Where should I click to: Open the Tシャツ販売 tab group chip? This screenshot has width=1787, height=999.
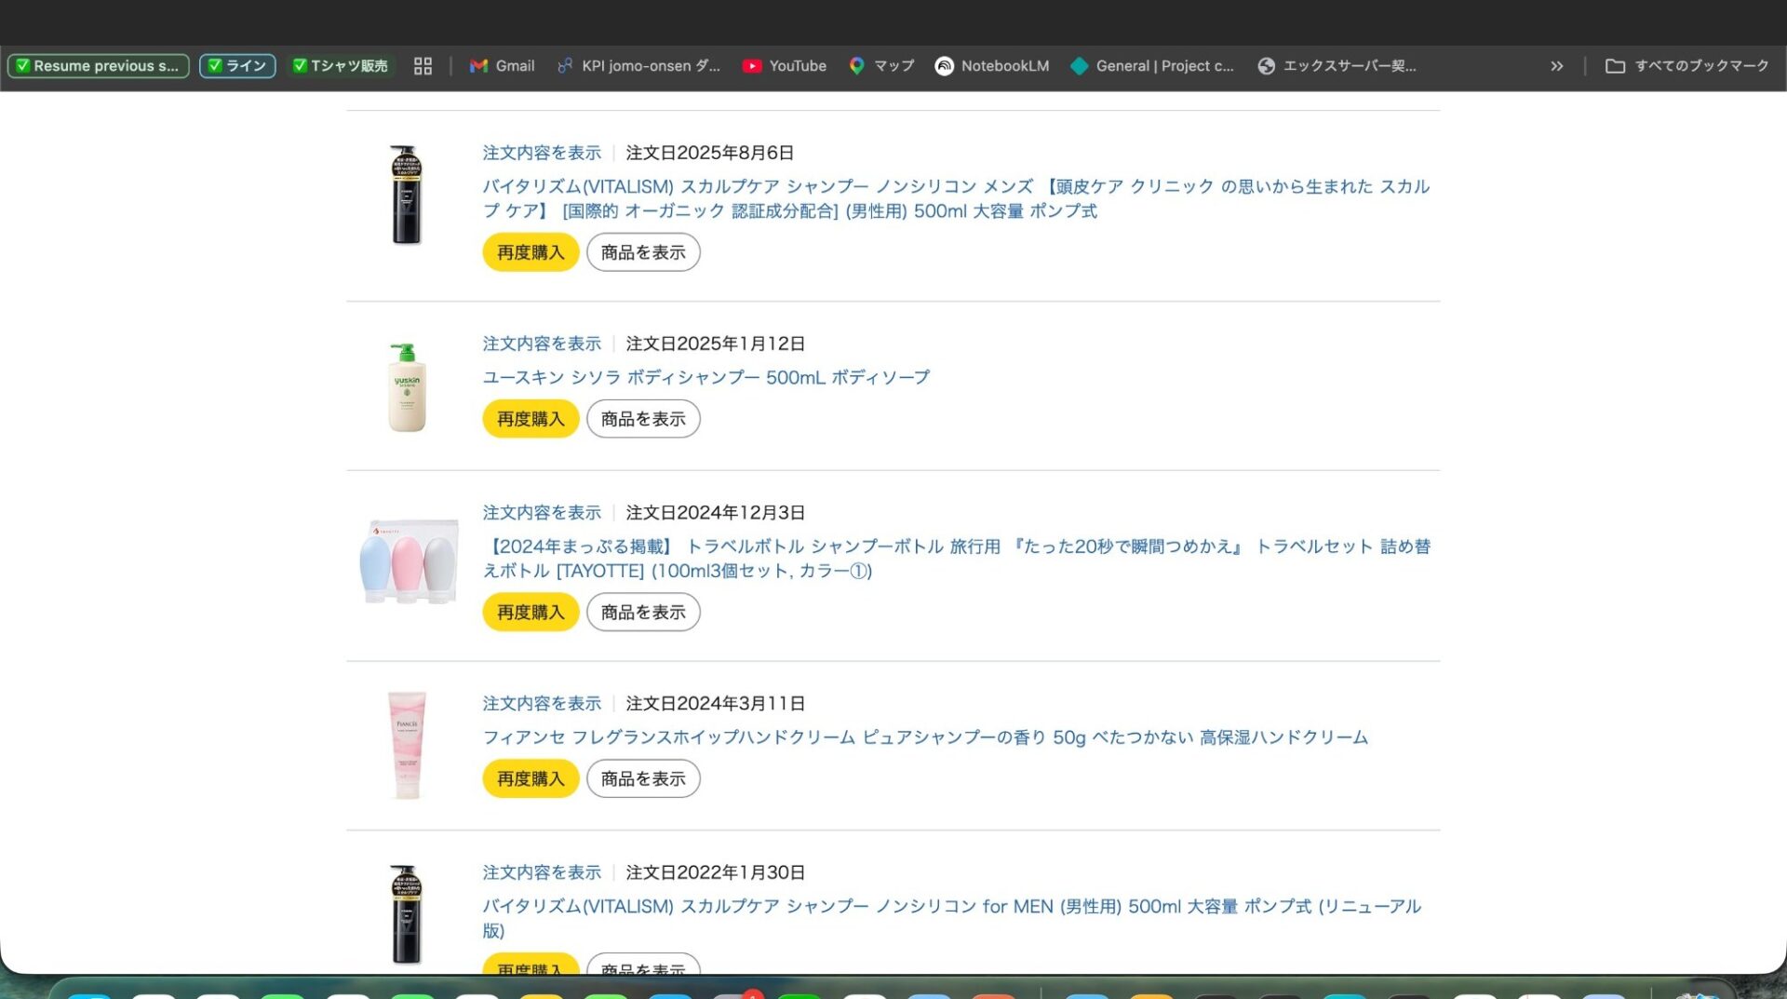pos(341,66)
